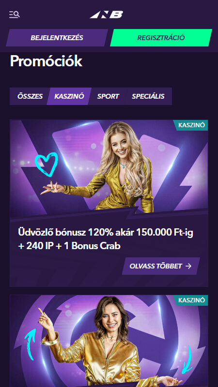Viewport: 218px width, 387px height.
Task: Click the Promóciók page heading
Action: pyautogui.click(x=46, y=61)
